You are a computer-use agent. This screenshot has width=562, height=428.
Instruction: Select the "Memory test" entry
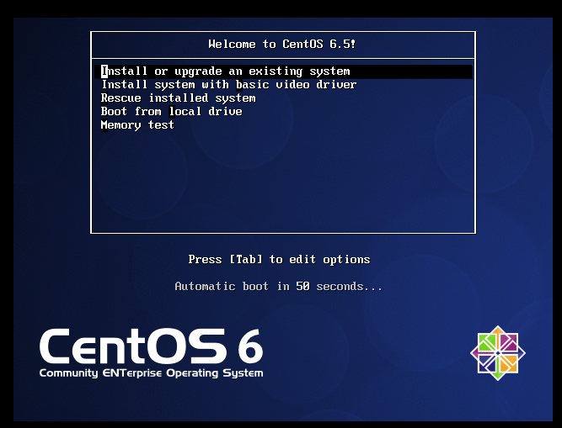point(137,125)
